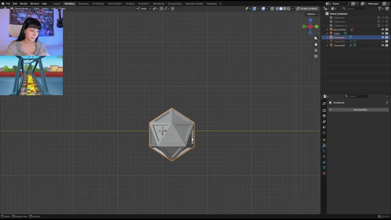The width and height of the screenshot is (391, 220).
Task: Enable the References collection checkbox
Action: (379, 22)
